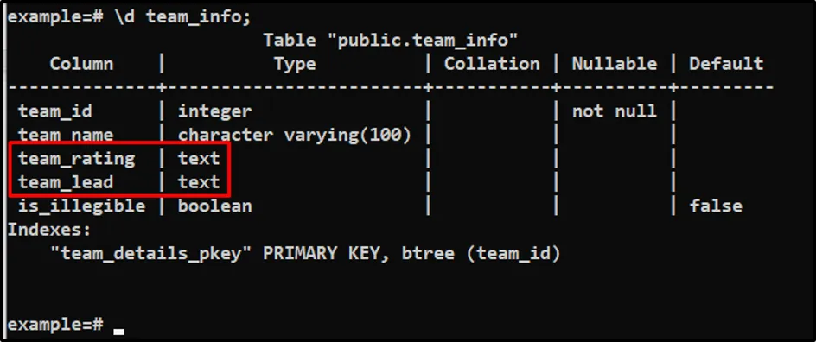Select the integer type value
The height and width of the screenshot is (342, 816).
coord(215,111)
